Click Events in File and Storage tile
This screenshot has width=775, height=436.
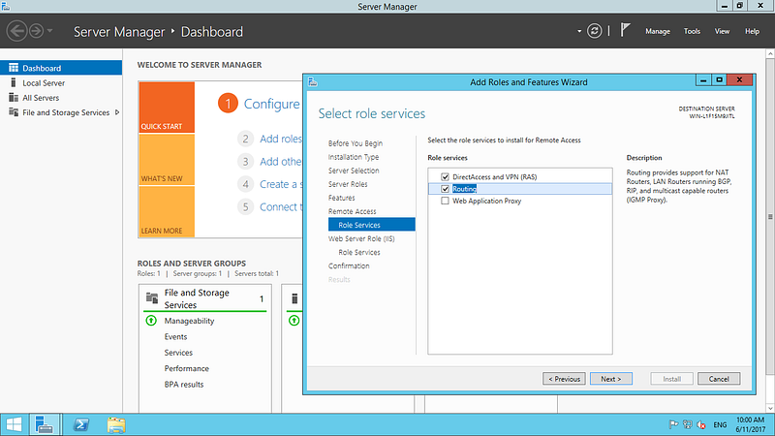[175, 336]
